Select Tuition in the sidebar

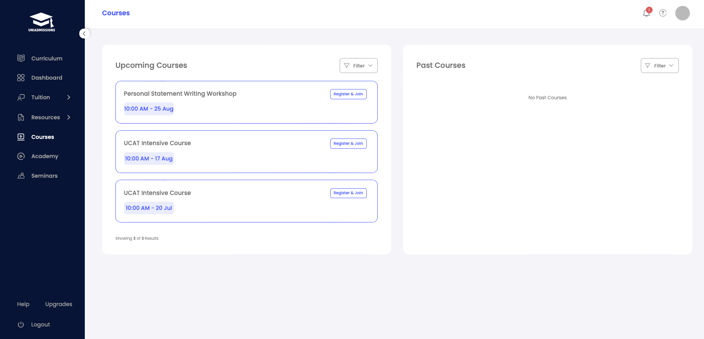[40, 97]
